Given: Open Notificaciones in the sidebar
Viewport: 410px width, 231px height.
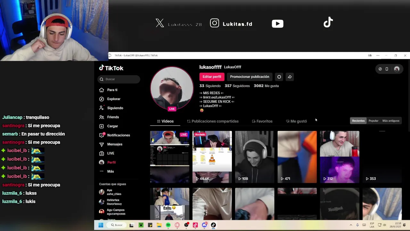Looking at the screenshot, I should click(114, 135).
